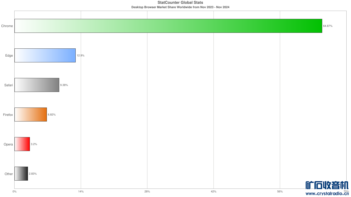Viewport: 351px width, 197px height.
Task: Click the 42% x-axis tick label
Action: click(214, 192)
